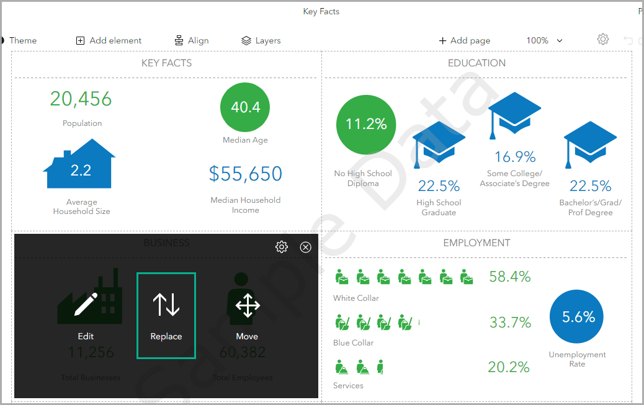Select the 22.5% Bachelor's degree value

coord(590,185)
